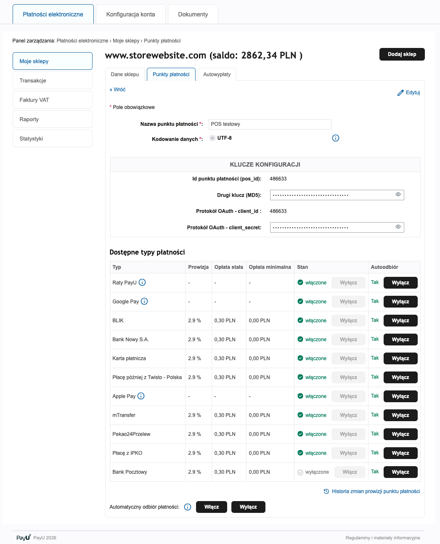
Task: Switch to Konfiguracja konta tab
Action: click(x=130, y=14)
